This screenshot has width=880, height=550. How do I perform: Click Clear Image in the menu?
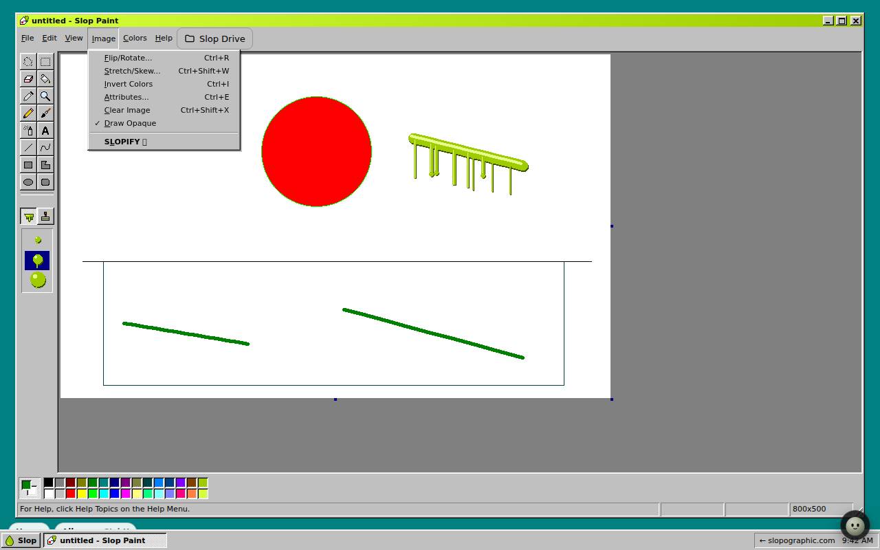coord(164,110)
